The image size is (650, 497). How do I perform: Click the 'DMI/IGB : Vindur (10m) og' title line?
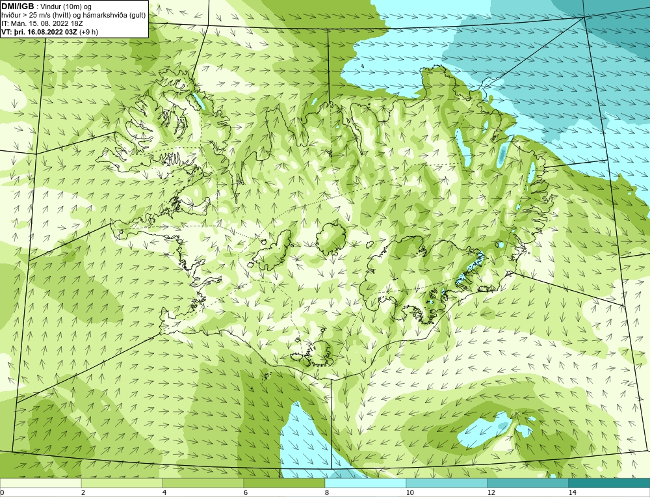point(46,7)
